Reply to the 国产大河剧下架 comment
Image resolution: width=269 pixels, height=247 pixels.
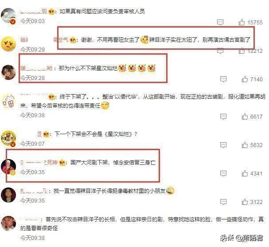223,173
